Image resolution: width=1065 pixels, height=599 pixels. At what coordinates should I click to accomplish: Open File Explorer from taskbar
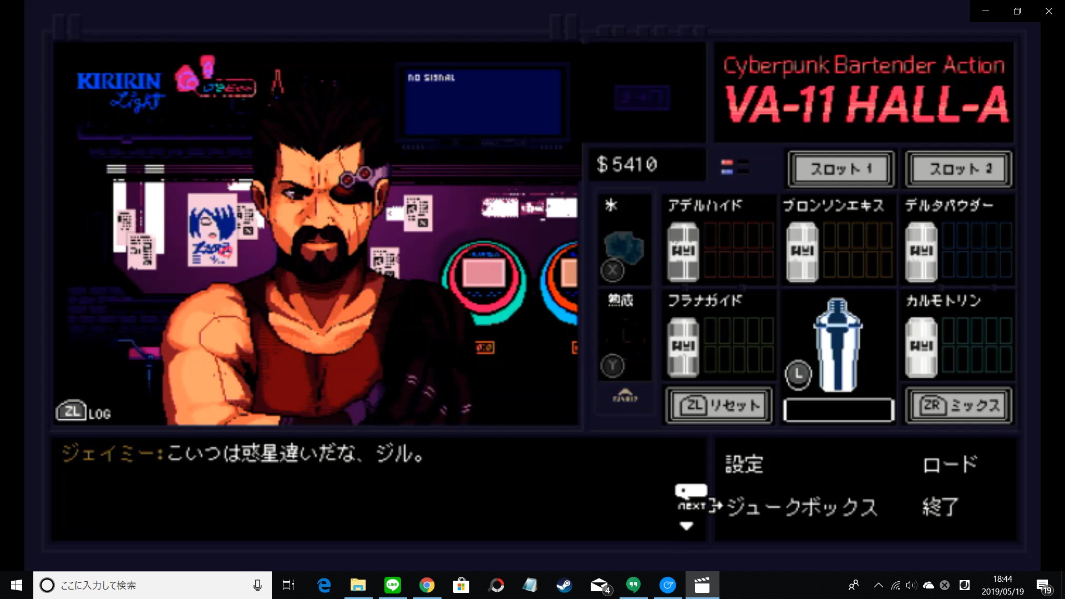pos(358,585)
